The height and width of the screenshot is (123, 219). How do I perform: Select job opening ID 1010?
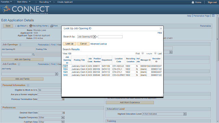pos(65,75)
